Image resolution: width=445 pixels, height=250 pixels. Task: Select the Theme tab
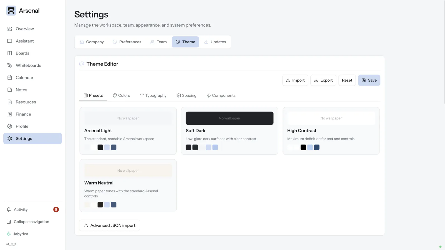tap(185, 42)
